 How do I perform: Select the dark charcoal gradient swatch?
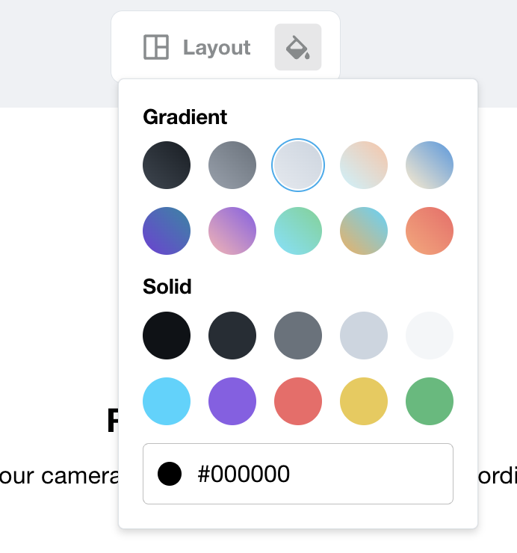click(167, 165)
